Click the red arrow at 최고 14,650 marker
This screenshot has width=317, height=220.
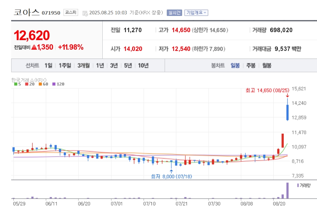coord(287,96)
